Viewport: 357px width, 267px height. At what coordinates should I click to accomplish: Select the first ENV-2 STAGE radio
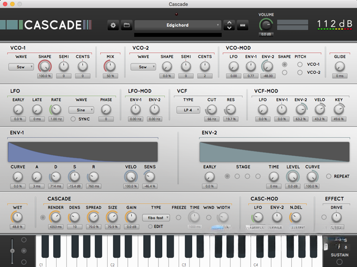point(227,176)
